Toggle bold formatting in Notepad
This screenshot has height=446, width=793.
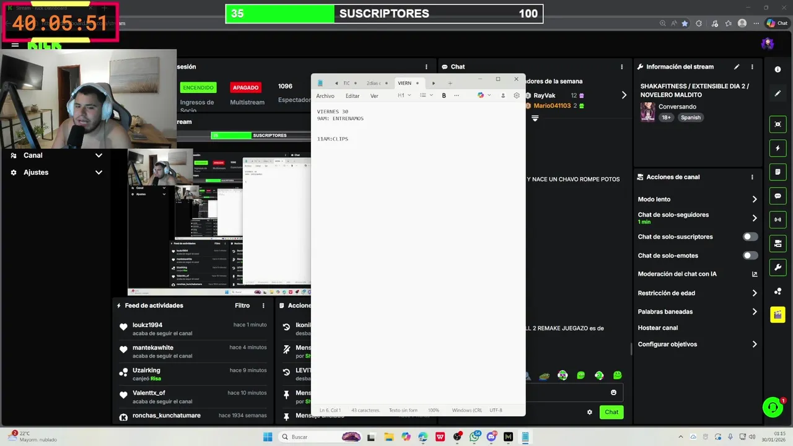pyautogui.click(x=444, y=95)
